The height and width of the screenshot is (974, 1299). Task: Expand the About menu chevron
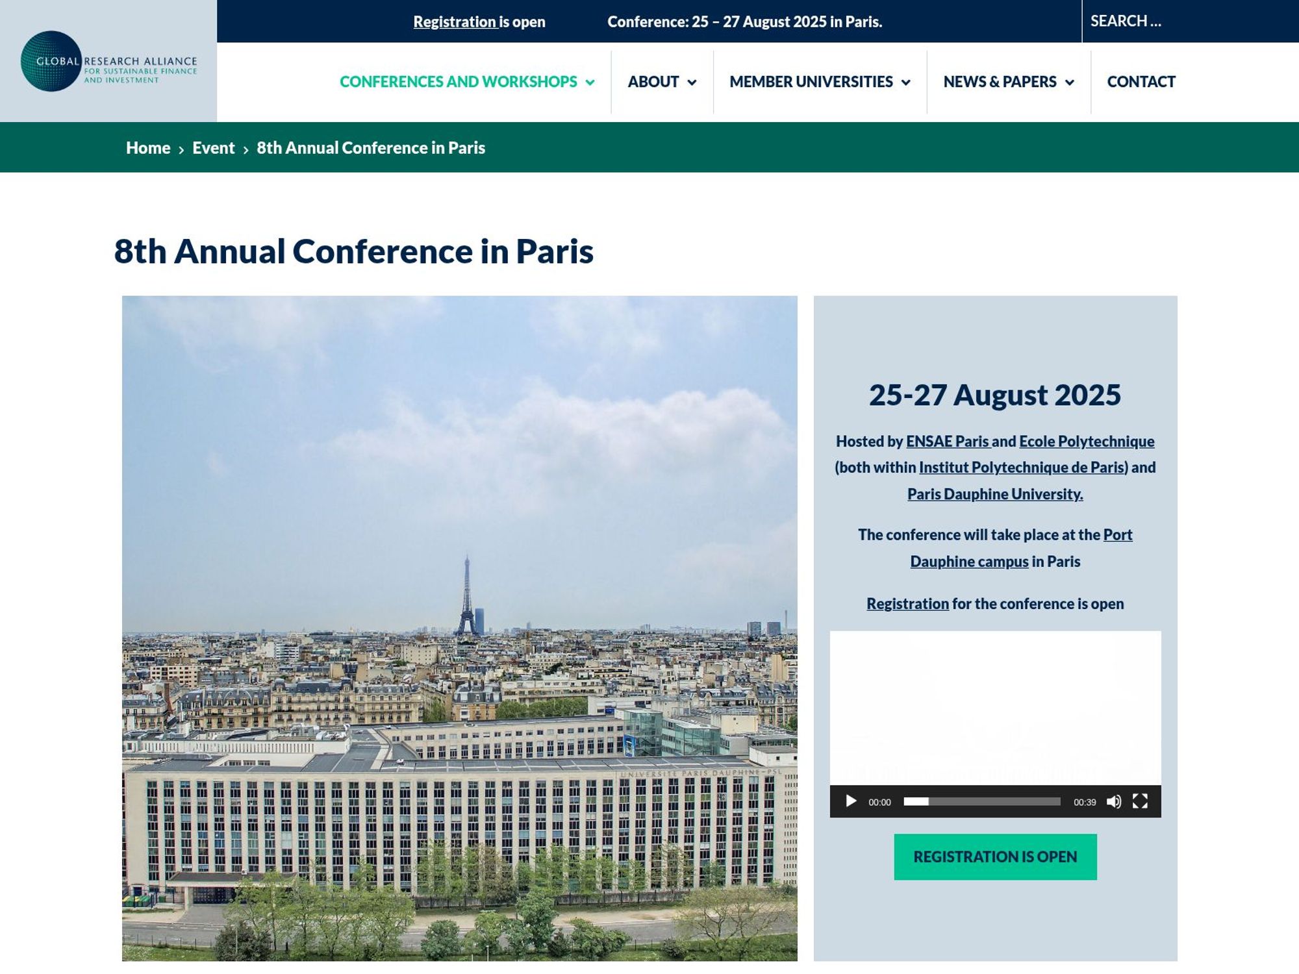[692, 82]
